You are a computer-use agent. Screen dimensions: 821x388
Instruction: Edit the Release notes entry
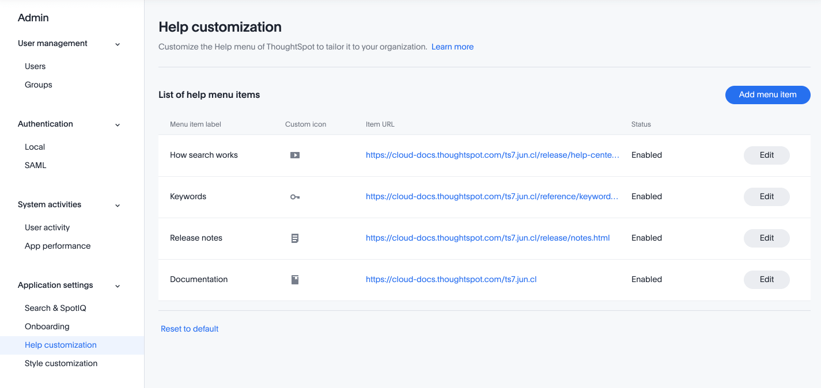click(x=766, y=238)
